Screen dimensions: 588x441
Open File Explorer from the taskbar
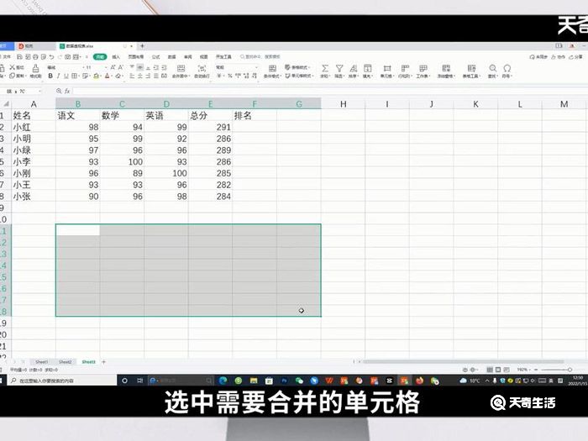click(x=254, y=381)
